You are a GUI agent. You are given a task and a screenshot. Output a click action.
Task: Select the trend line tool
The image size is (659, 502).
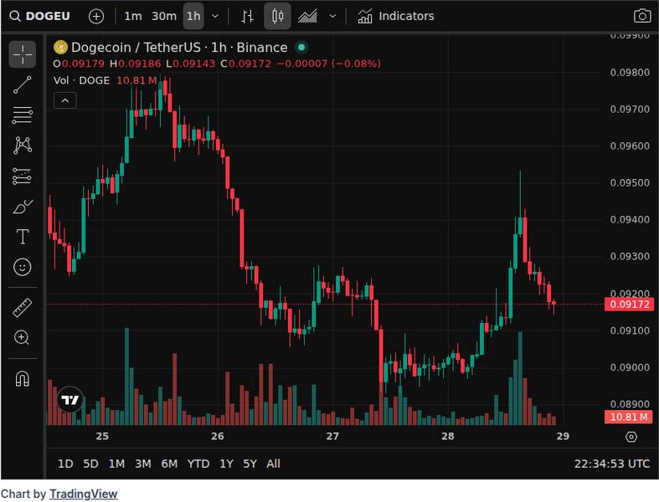[x=23, y=85]
